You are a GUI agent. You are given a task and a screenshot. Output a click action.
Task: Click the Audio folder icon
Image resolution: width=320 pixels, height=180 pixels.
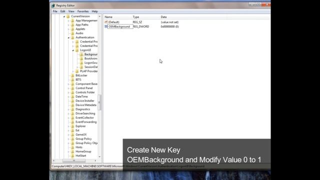[x=72, y=33]
